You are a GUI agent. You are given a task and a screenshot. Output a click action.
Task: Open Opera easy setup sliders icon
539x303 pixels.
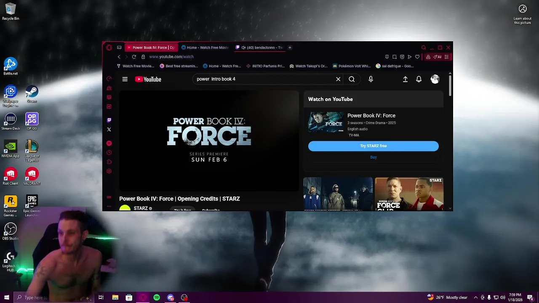(x=447, y=57)
